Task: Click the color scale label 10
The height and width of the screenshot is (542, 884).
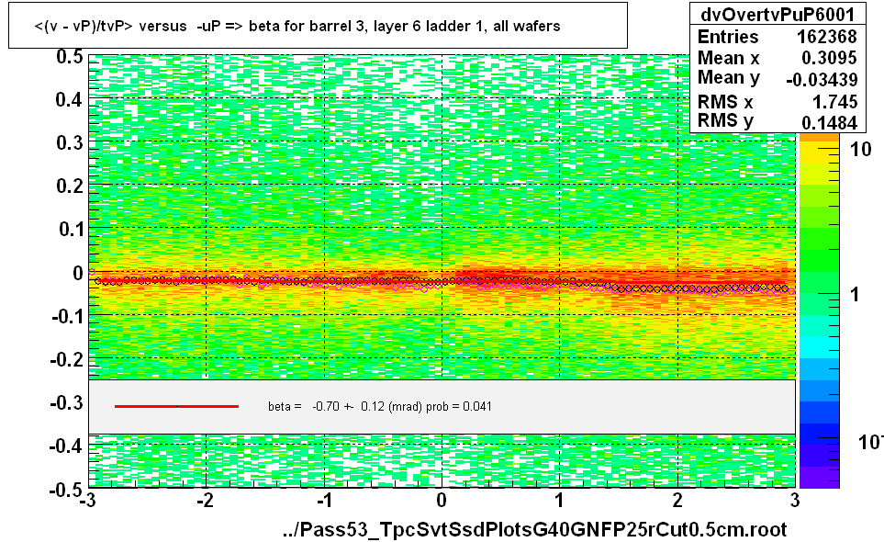Action: pos(860,150)
